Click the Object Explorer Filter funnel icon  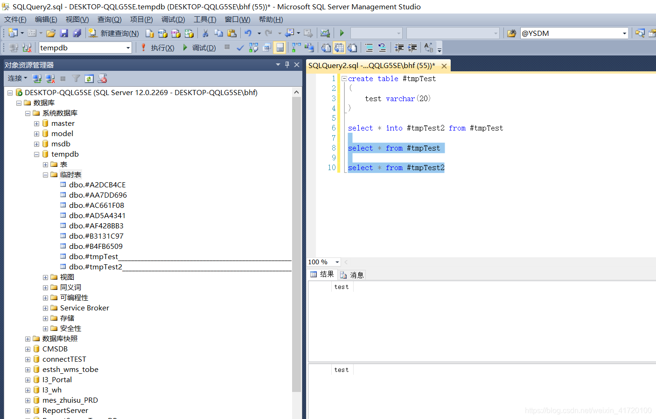pyautogui.click(x=76, y=78)
